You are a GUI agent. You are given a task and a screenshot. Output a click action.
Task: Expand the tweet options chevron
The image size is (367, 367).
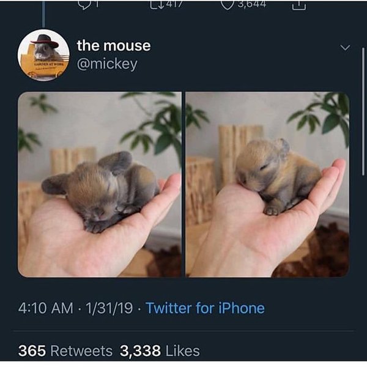coord(345,47)
